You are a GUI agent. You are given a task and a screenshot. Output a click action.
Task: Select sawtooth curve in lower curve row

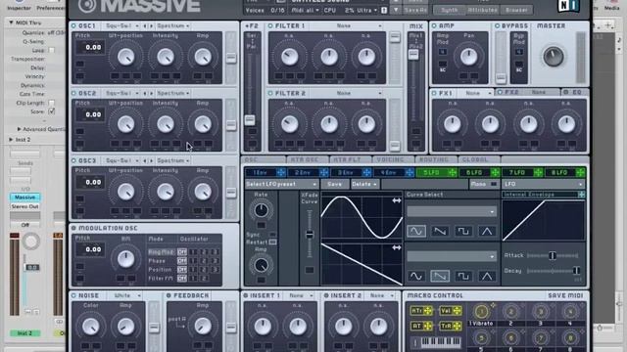click(x=440, y=276)
